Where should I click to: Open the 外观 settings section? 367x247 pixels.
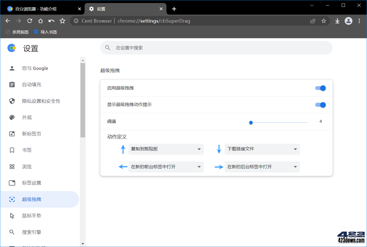coord(27,117)
